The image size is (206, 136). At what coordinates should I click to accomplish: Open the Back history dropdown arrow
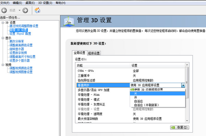[20, 10]
